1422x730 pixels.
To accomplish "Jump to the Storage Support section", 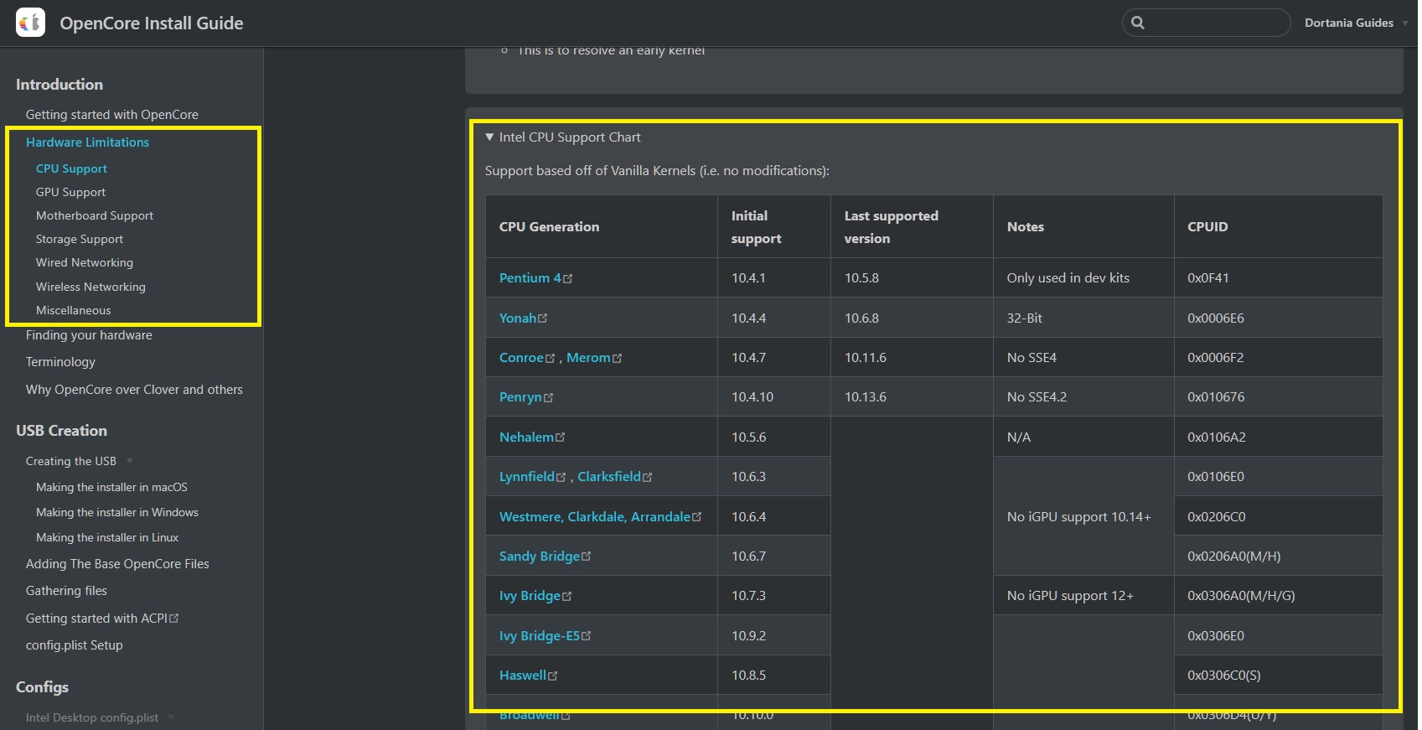I will (x=80, y=239).
